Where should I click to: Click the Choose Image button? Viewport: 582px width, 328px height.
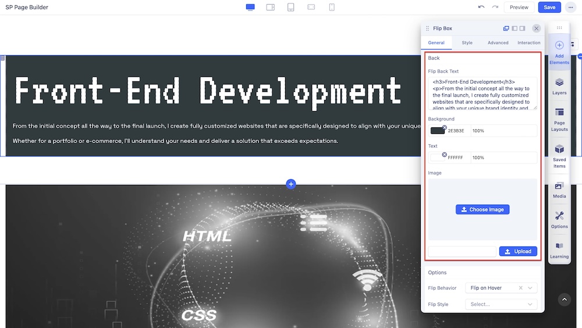click(x=482, y=209)
